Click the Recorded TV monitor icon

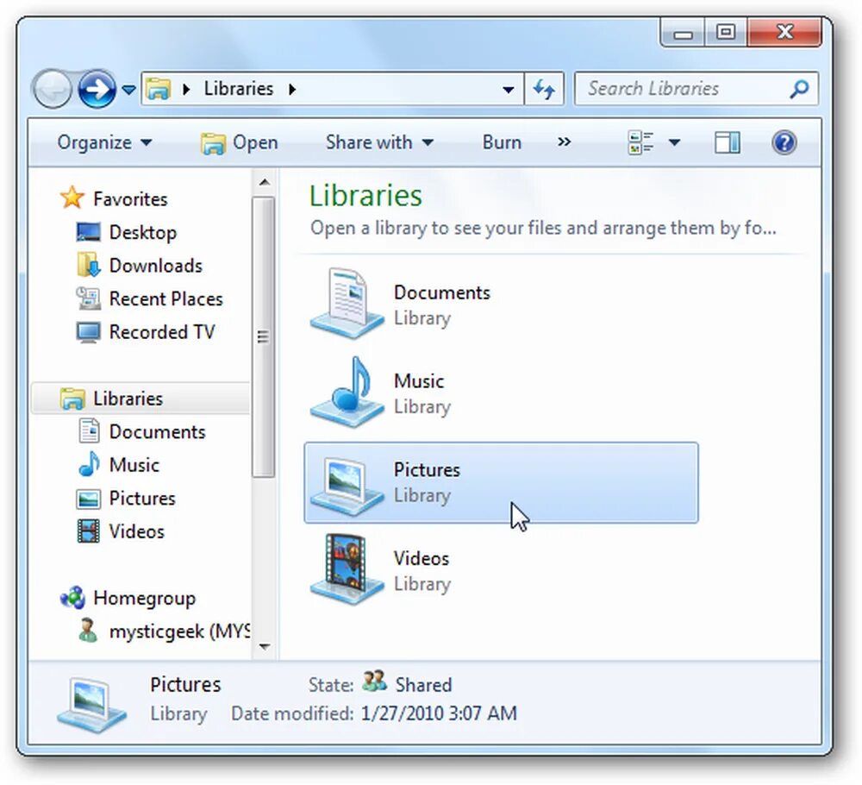(88, 332)
